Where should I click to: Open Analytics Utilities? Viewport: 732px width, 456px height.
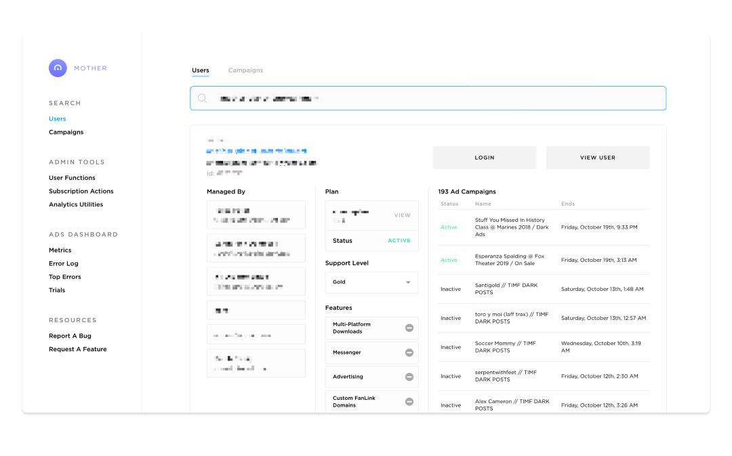(x=76, y=204)
